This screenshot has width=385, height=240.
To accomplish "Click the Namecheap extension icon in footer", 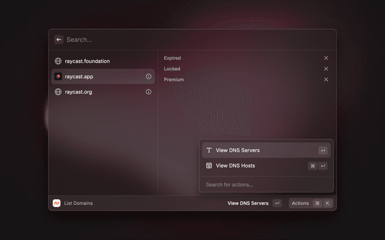I will point(57,203).
